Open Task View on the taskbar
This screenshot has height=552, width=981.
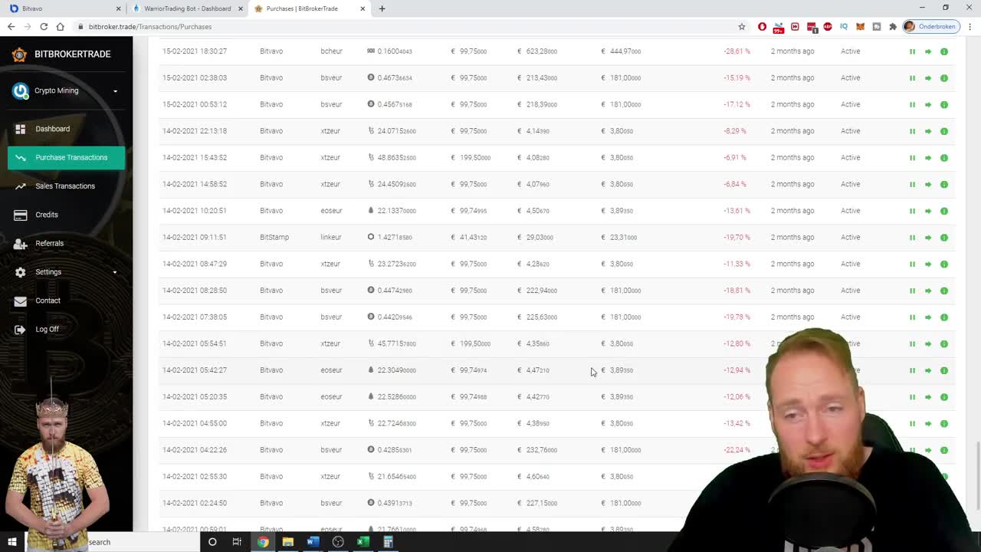coord(237,542)
